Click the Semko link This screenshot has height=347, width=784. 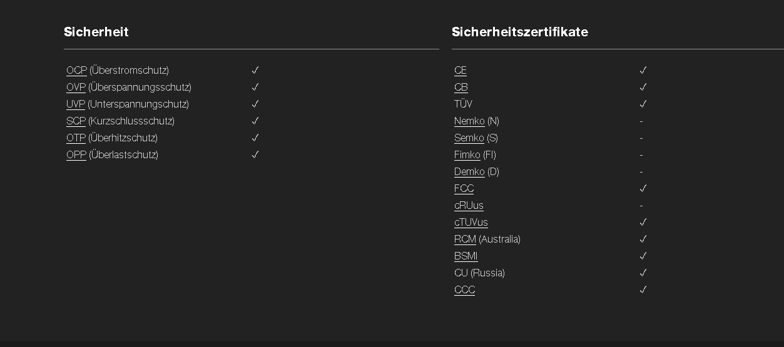(x=469, y=138)
